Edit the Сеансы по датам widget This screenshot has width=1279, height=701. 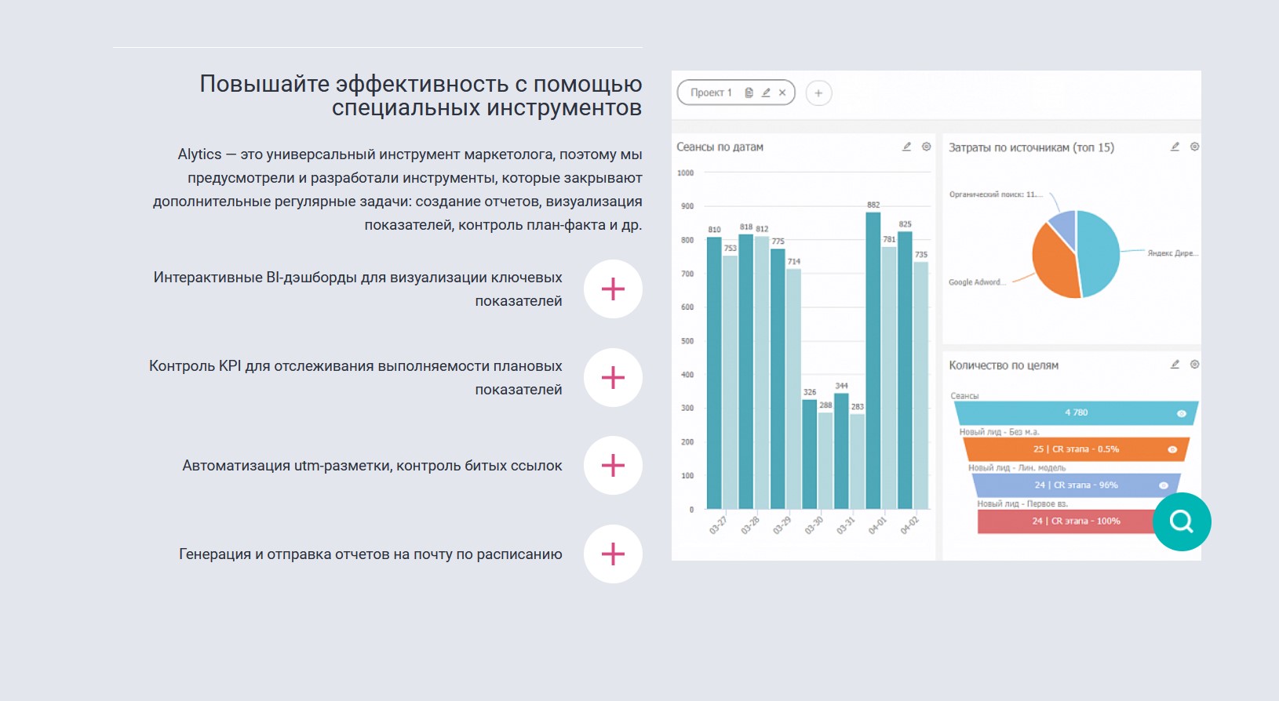pos(906,147)
